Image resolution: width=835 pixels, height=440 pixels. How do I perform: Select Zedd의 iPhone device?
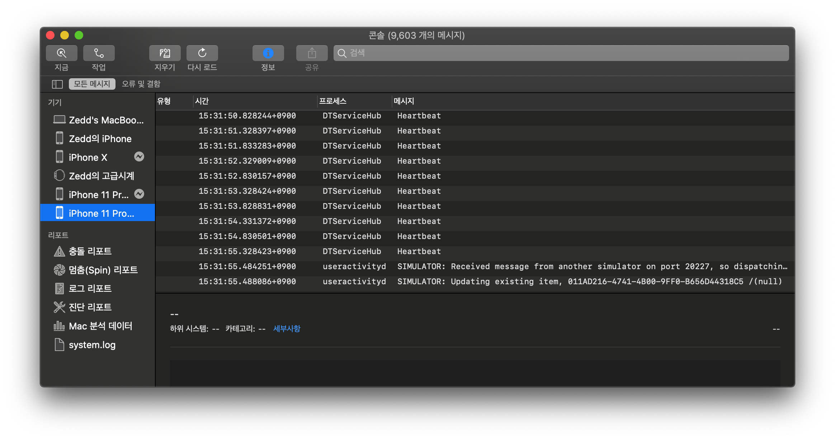tap(98, 139)
